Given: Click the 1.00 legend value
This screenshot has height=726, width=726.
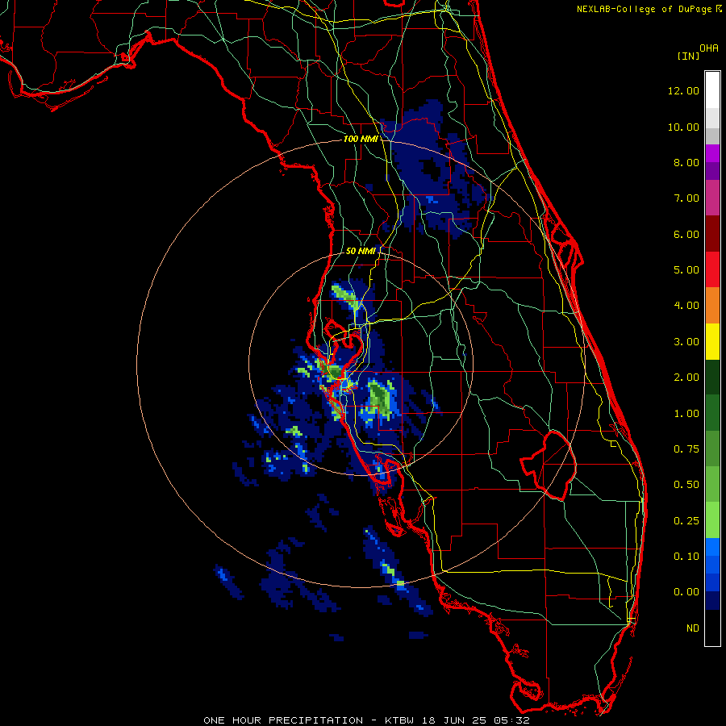Looking at the screenshot, I should (x=686, y=414).
